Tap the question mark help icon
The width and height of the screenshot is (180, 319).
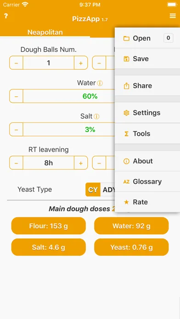6,16
